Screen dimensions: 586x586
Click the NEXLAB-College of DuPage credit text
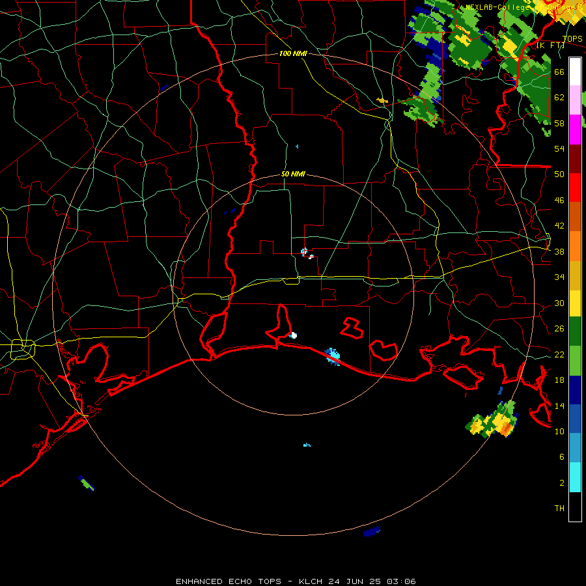tap(525, 7)
